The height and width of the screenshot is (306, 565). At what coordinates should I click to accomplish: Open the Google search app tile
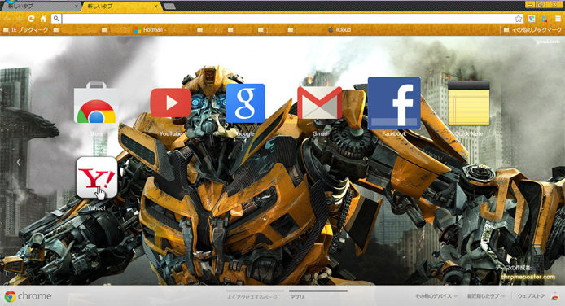(x=245, y=103)
